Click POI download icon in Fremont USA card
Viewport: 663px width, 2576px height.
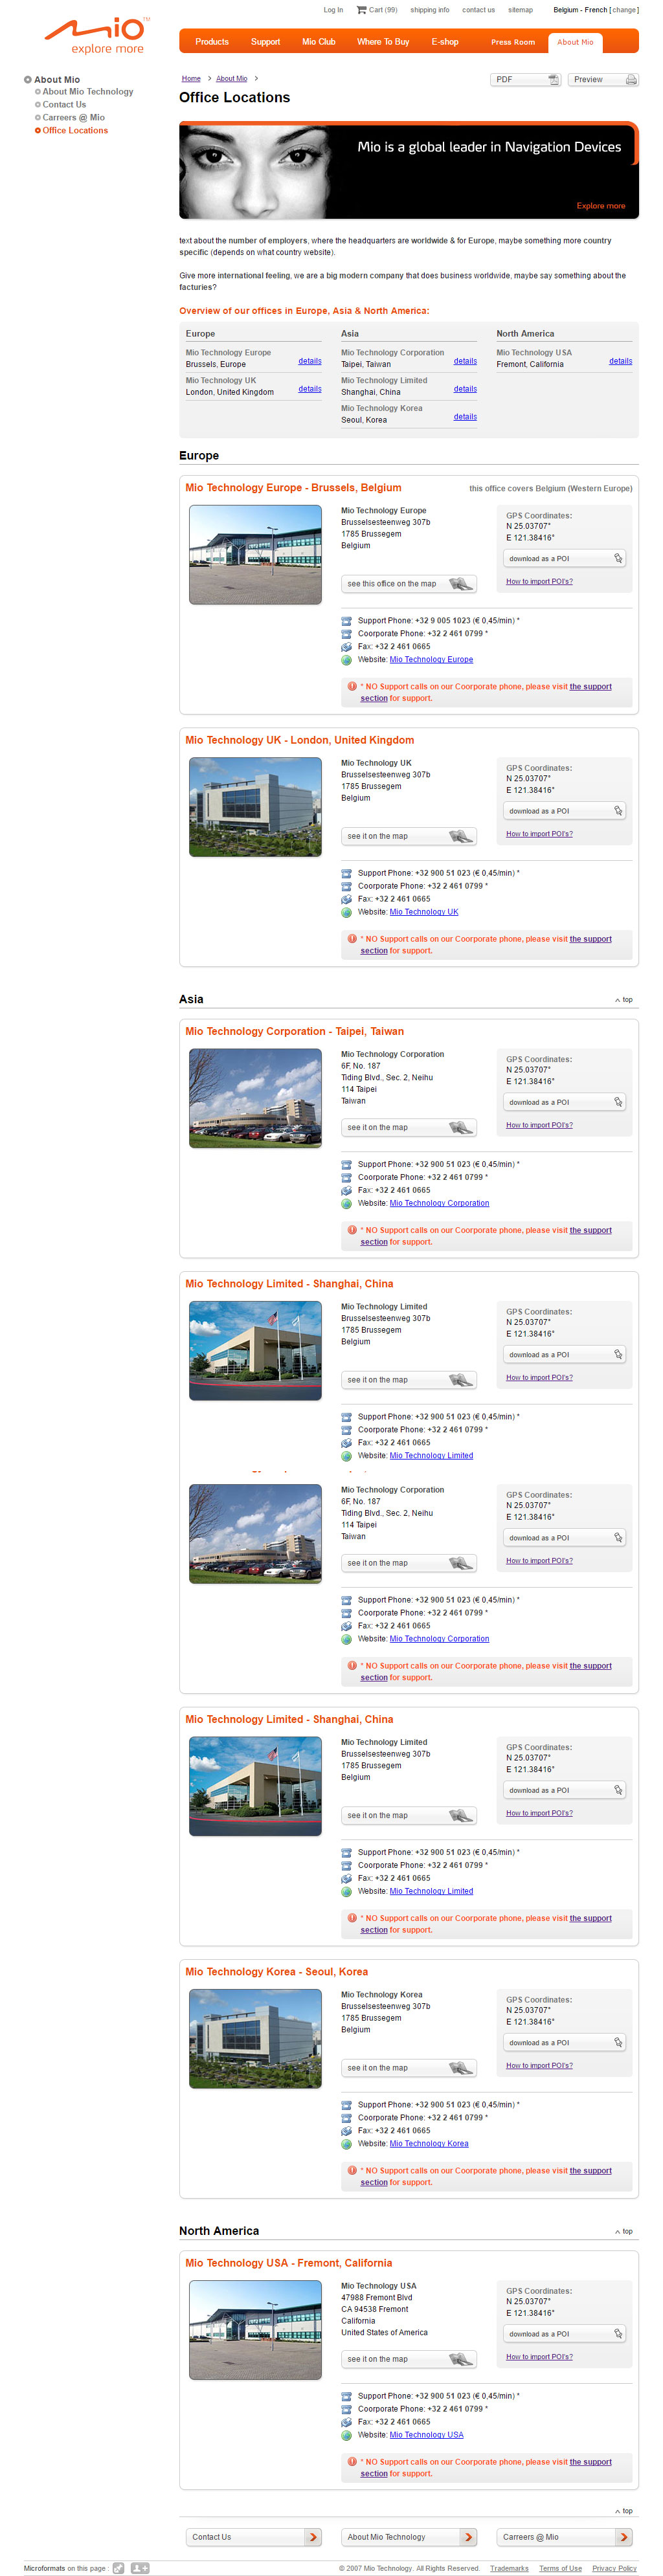pyautogui.click(x=618, y=2333)
